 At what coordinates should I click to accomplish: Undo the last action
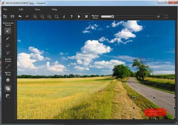[x=20, y=17]
